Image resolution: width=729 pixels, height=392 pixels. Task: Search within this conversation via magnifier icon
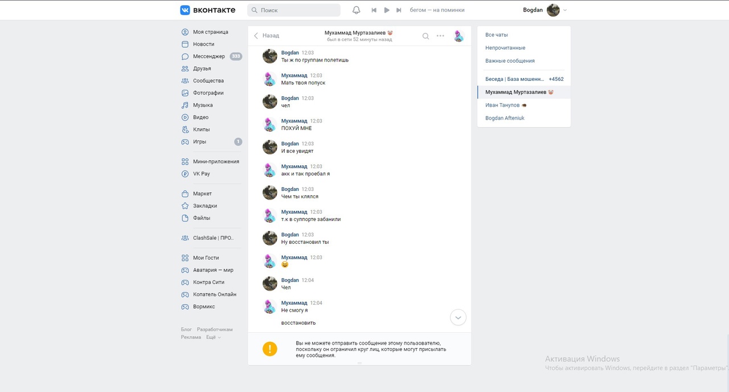[425, 36]
